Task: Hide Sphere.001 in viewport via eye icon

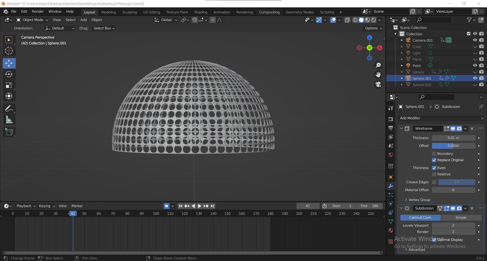Action: click(475, 78)
